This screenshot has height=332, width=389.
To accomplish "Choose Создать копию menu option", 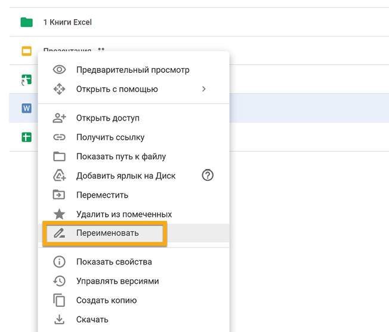I will (x=106, y=300).
